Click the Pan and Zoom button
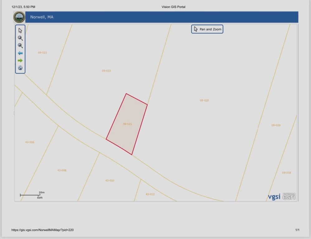The height and width of the screenshot is (239, 311). click(x=207, y=29)
